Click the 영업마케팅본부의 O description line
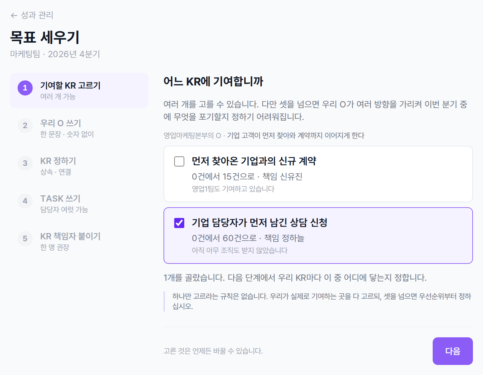This screenshot has width=483, height=375. pos(264,136)
